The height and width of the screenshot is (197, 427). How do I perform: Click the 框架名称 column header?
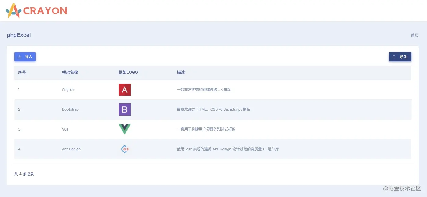(x=70, y=73)
